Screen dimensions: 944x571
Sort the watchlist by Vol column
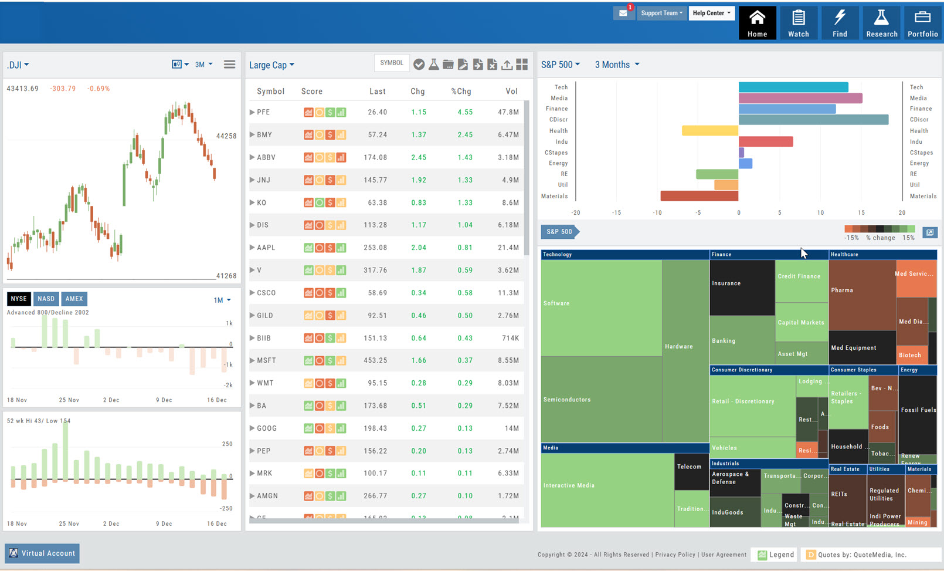512,92
